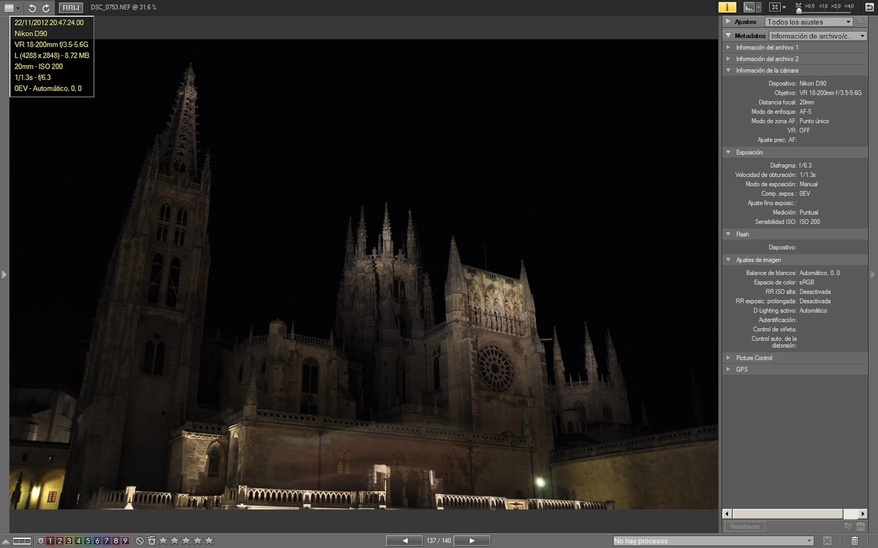
Task: Open the view mode dropdown
Action: pos(12,8)
